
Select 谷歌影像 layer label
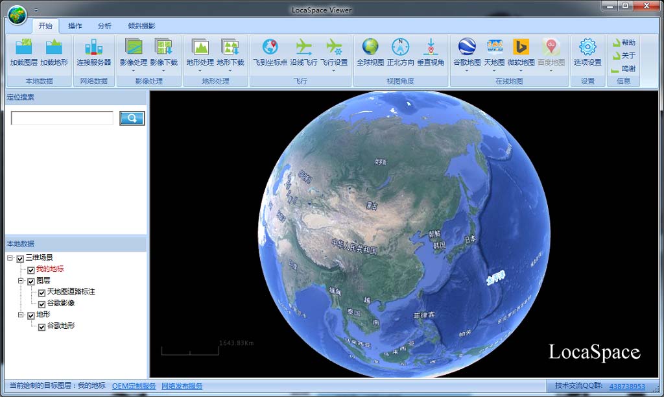[x=61, y=303]
